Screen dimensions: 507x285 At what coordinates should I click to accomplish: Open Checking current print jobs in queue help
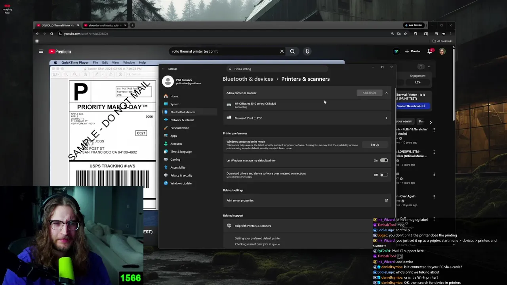coord(257,244)
